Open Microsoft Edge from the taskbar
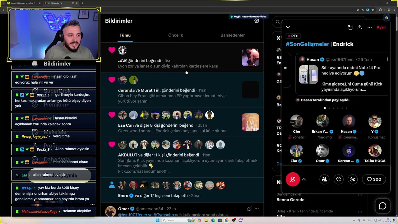This screenshot has width=398, height=224. (x=213, y=220)
